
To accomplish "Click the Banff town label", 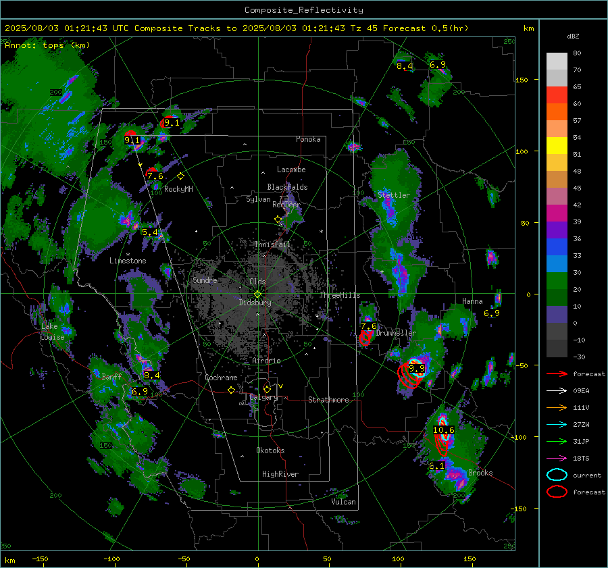I will 111,376.
